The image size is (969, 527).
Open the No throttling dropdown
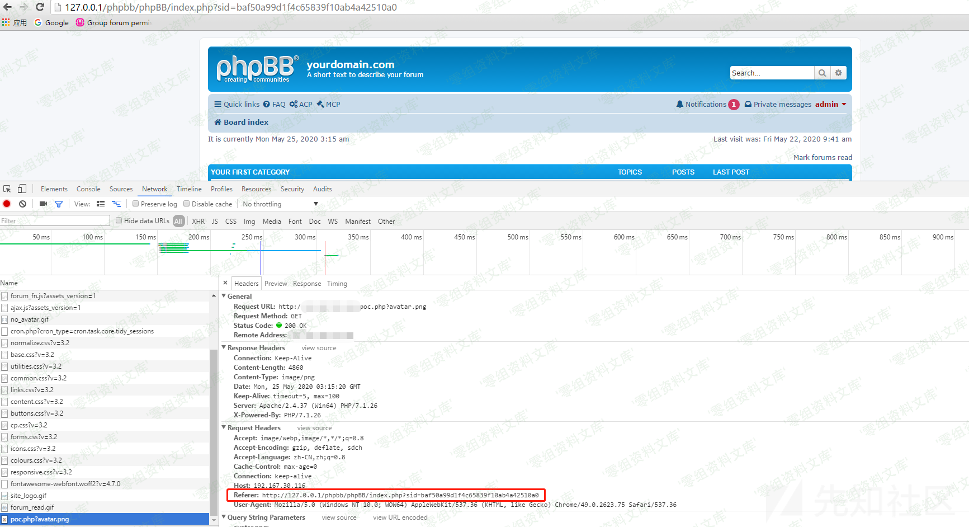coord(280,204)
